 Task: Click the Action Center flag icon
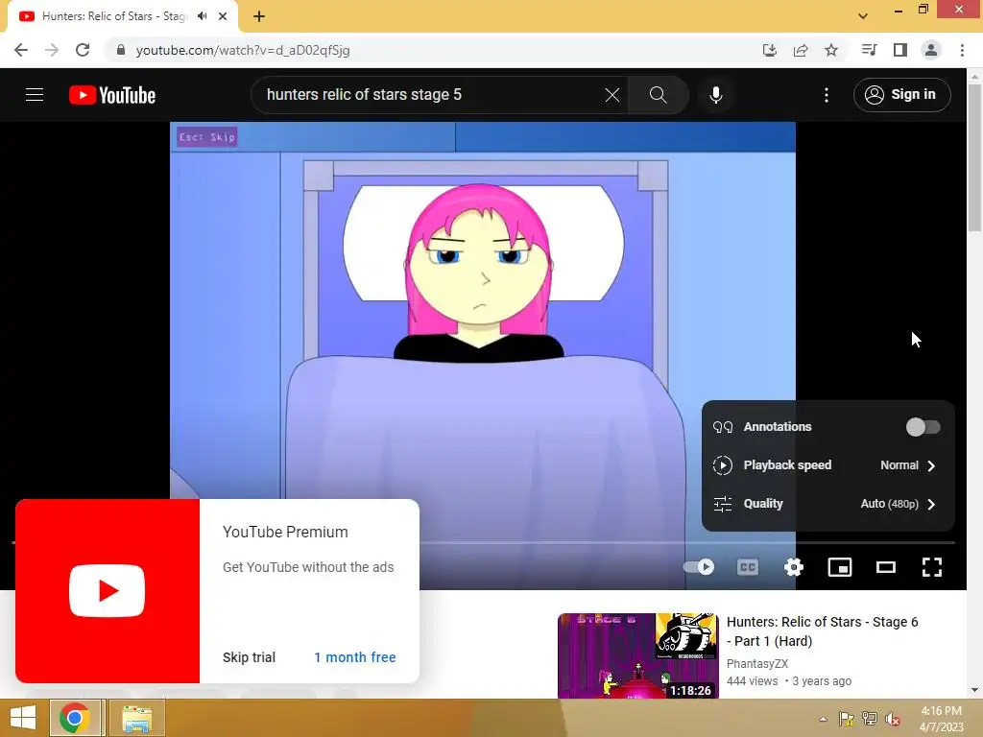pos(847,719)
